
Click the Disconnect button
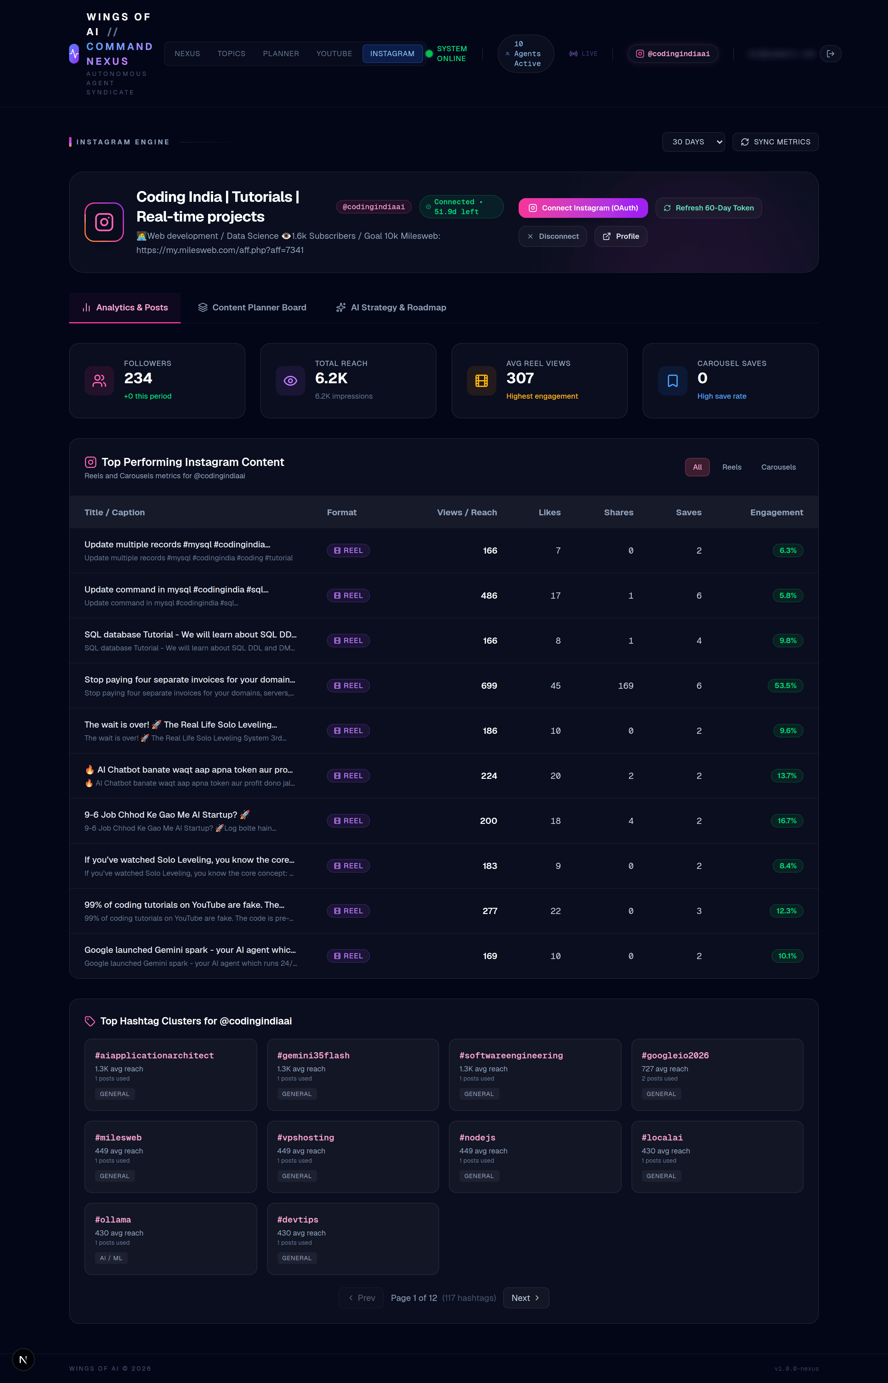553,237
